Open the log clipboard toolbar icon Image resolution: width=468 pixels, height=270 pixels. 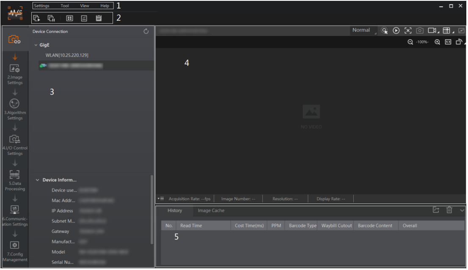coord(99,19)
